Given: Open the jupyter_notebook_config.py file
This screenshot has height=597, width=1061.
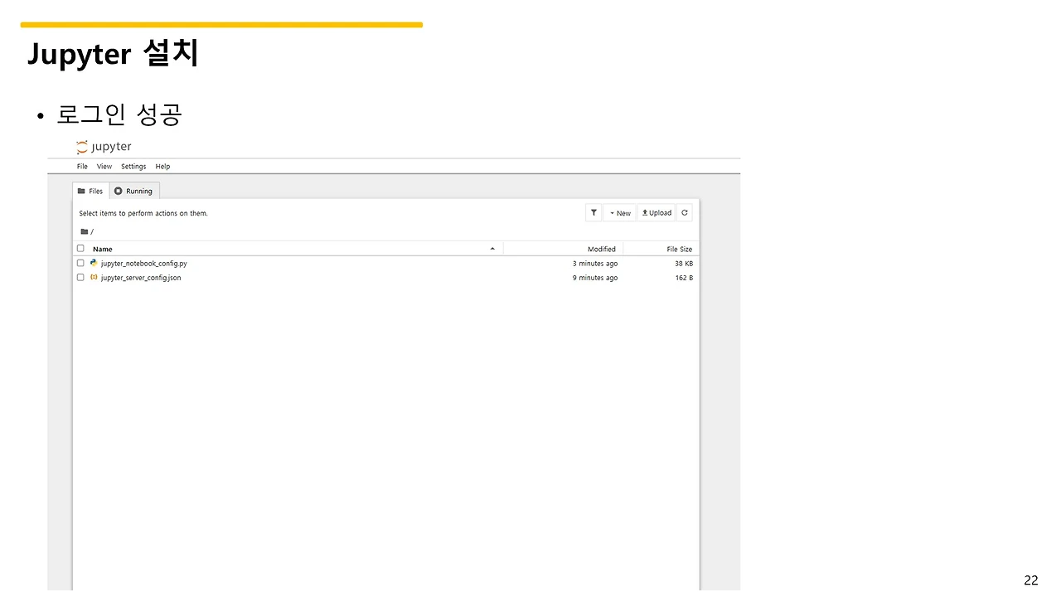Looking at the screenshot, I should click(144, 264).
